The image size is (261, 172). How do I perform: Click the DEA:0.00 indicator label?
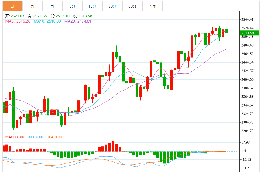point(54,137)
